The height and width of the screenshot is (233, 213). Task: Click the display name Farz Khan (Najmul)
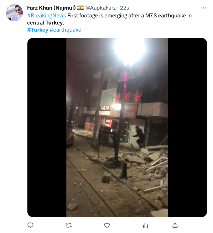pos(51,8)
